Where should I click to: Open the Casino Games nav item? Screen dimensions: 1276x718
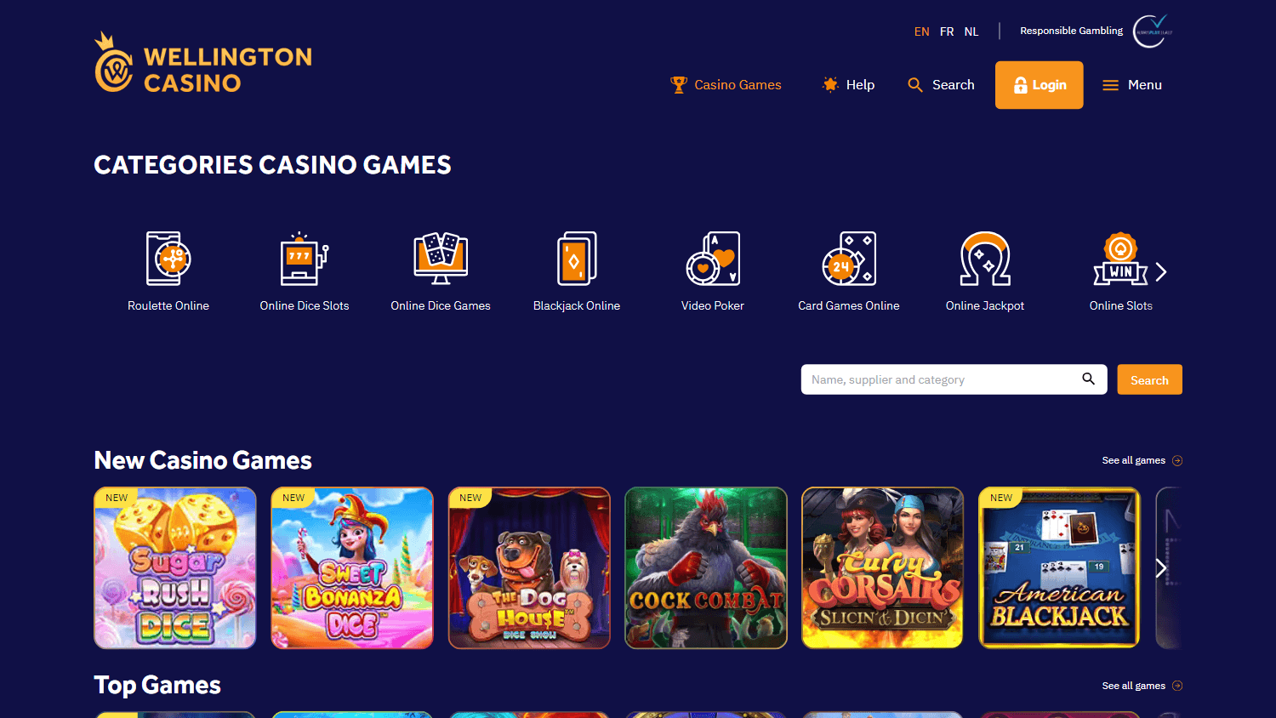(726, 85)
